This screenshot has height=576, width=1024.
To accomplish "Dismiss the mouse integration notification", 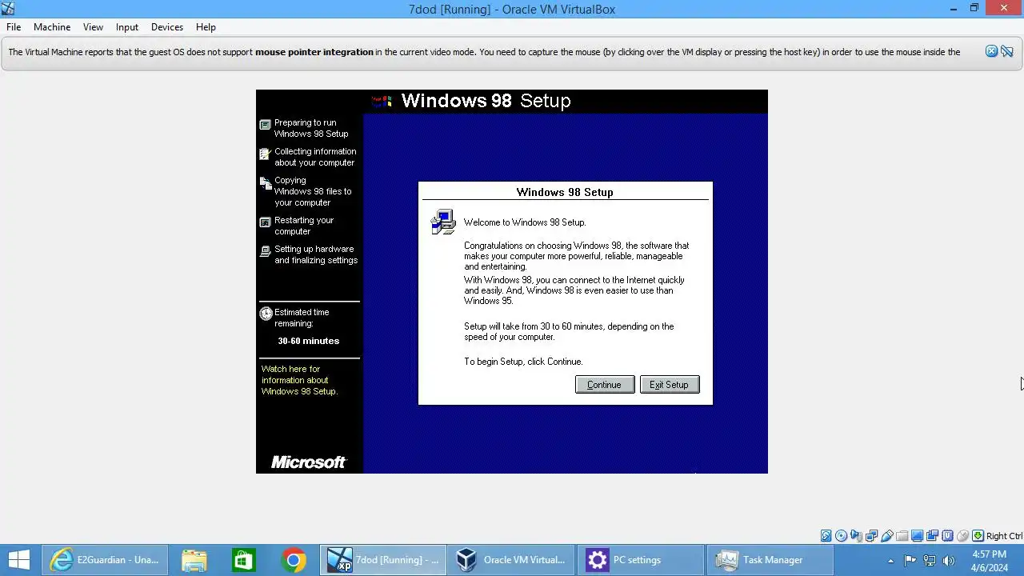I will click(x=991, y=51).
